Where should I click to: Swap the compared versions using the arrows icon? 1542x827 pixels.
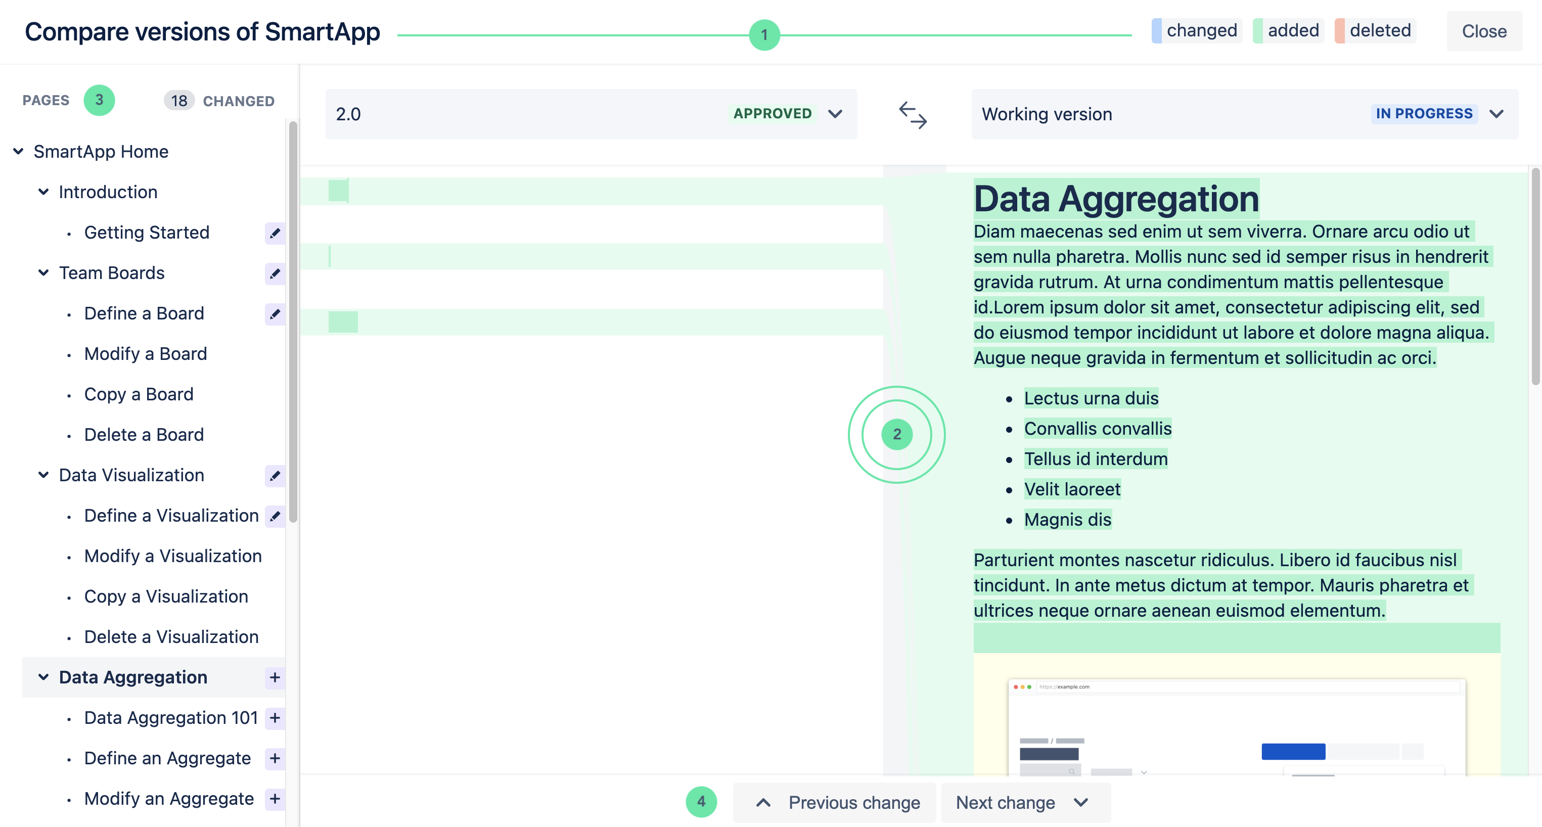pos(912,115)
